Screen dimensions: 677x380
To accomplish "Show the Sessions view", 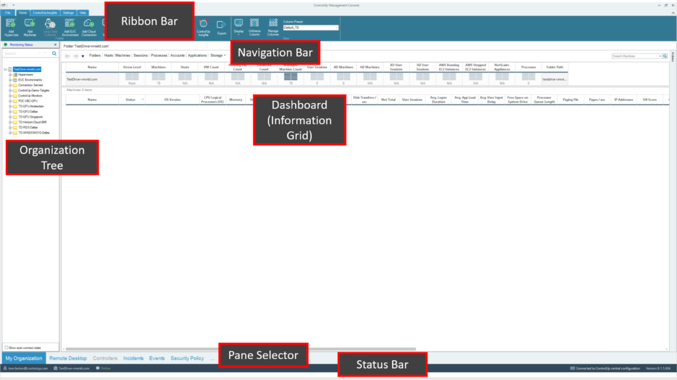I will pos(140,56).
